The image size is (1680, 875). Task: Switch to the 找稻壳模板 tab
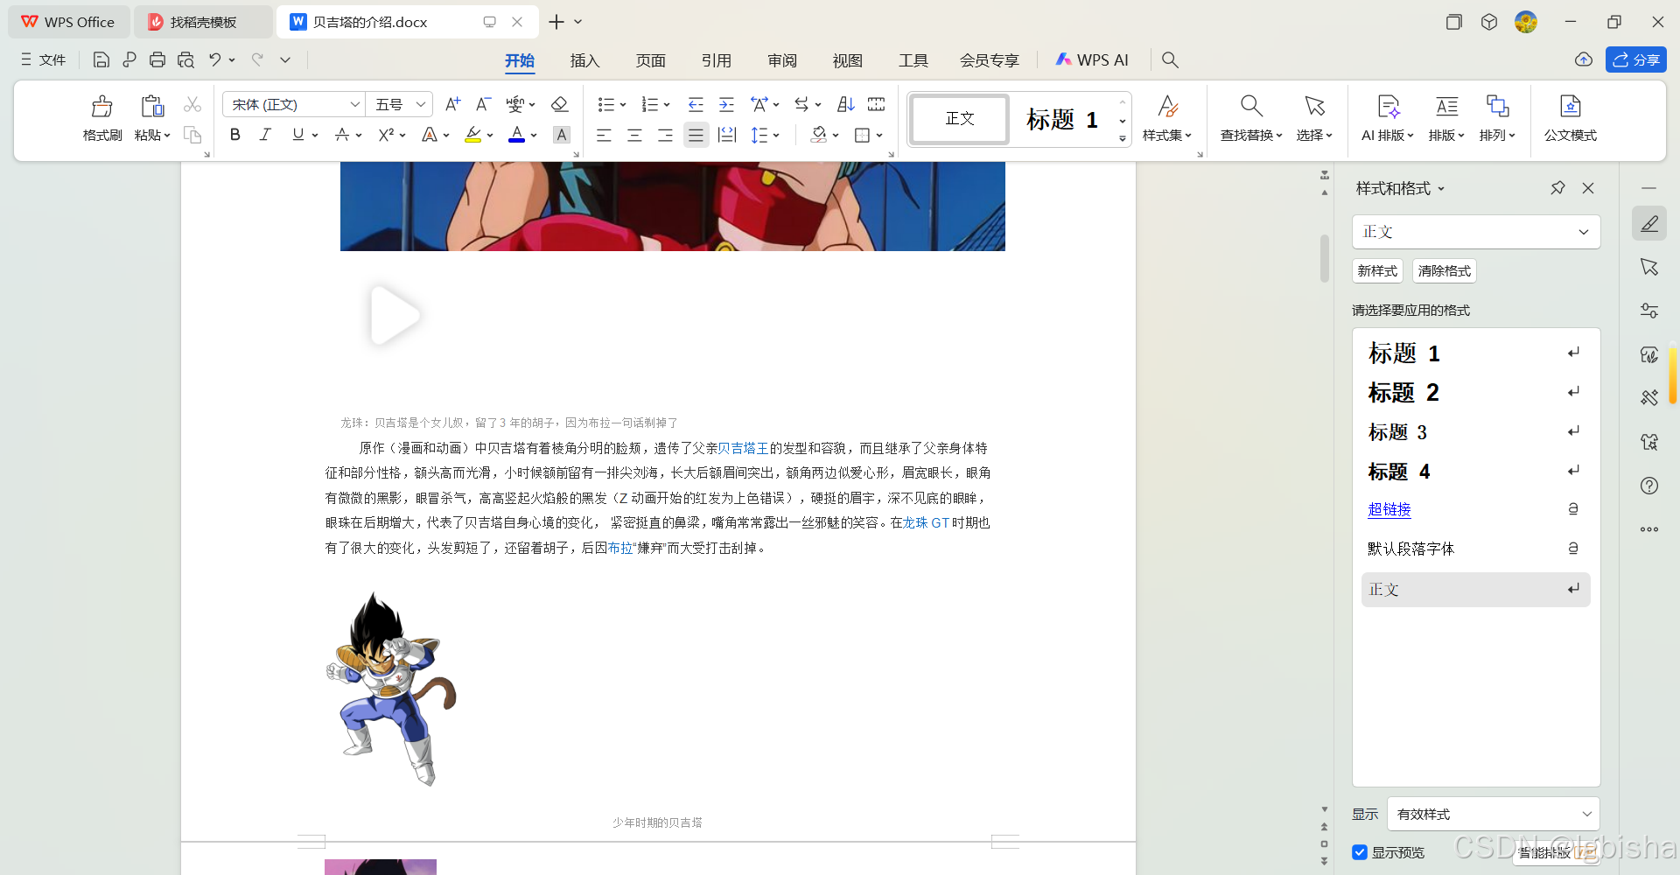(x=203, y=22)
